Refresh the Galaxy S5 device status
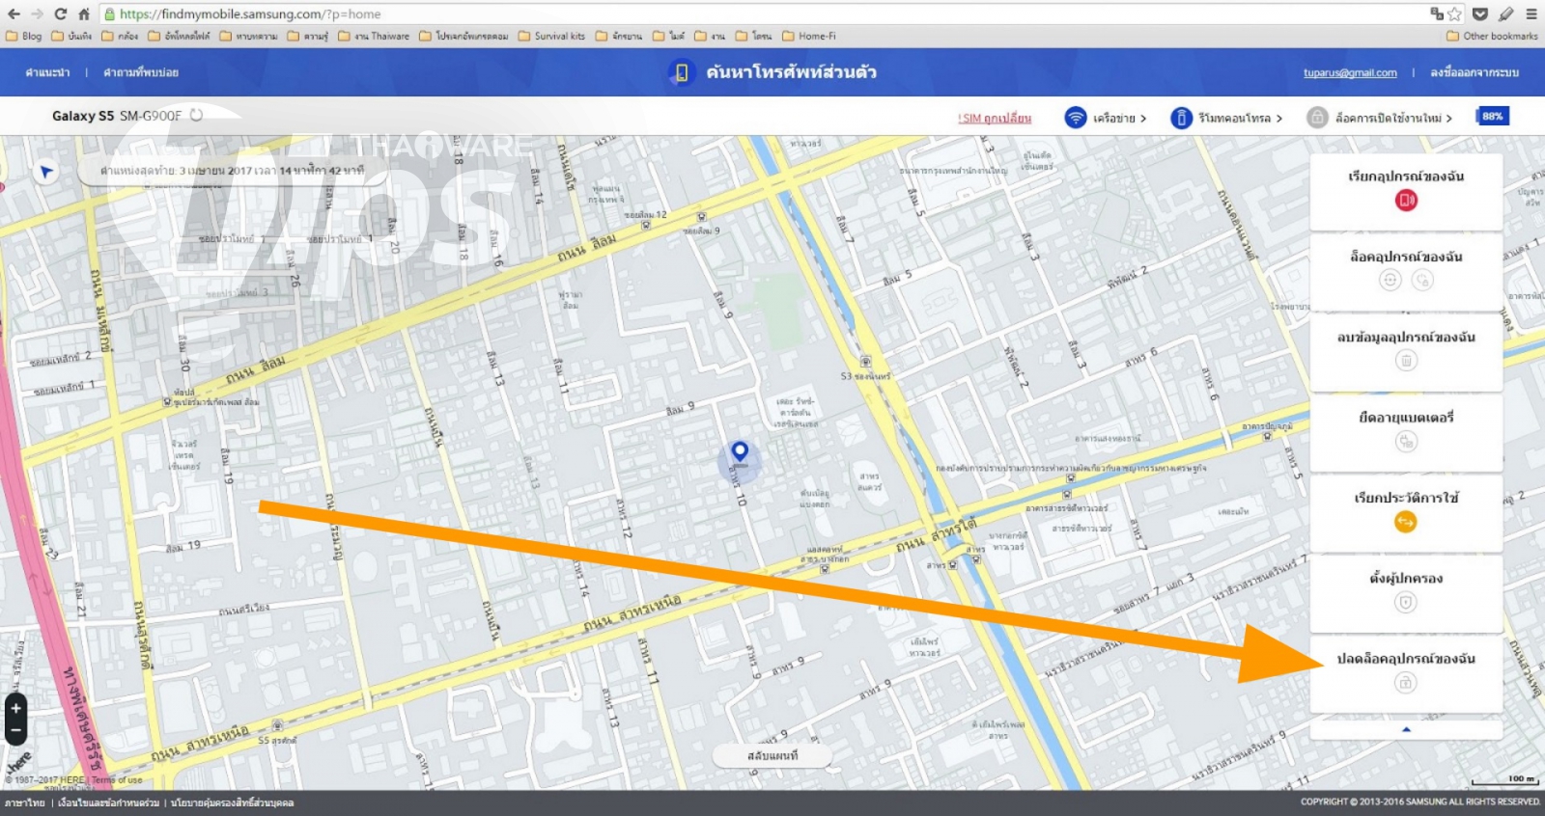The width and height of the screenshot is (1545, 816). coord(196,115)
